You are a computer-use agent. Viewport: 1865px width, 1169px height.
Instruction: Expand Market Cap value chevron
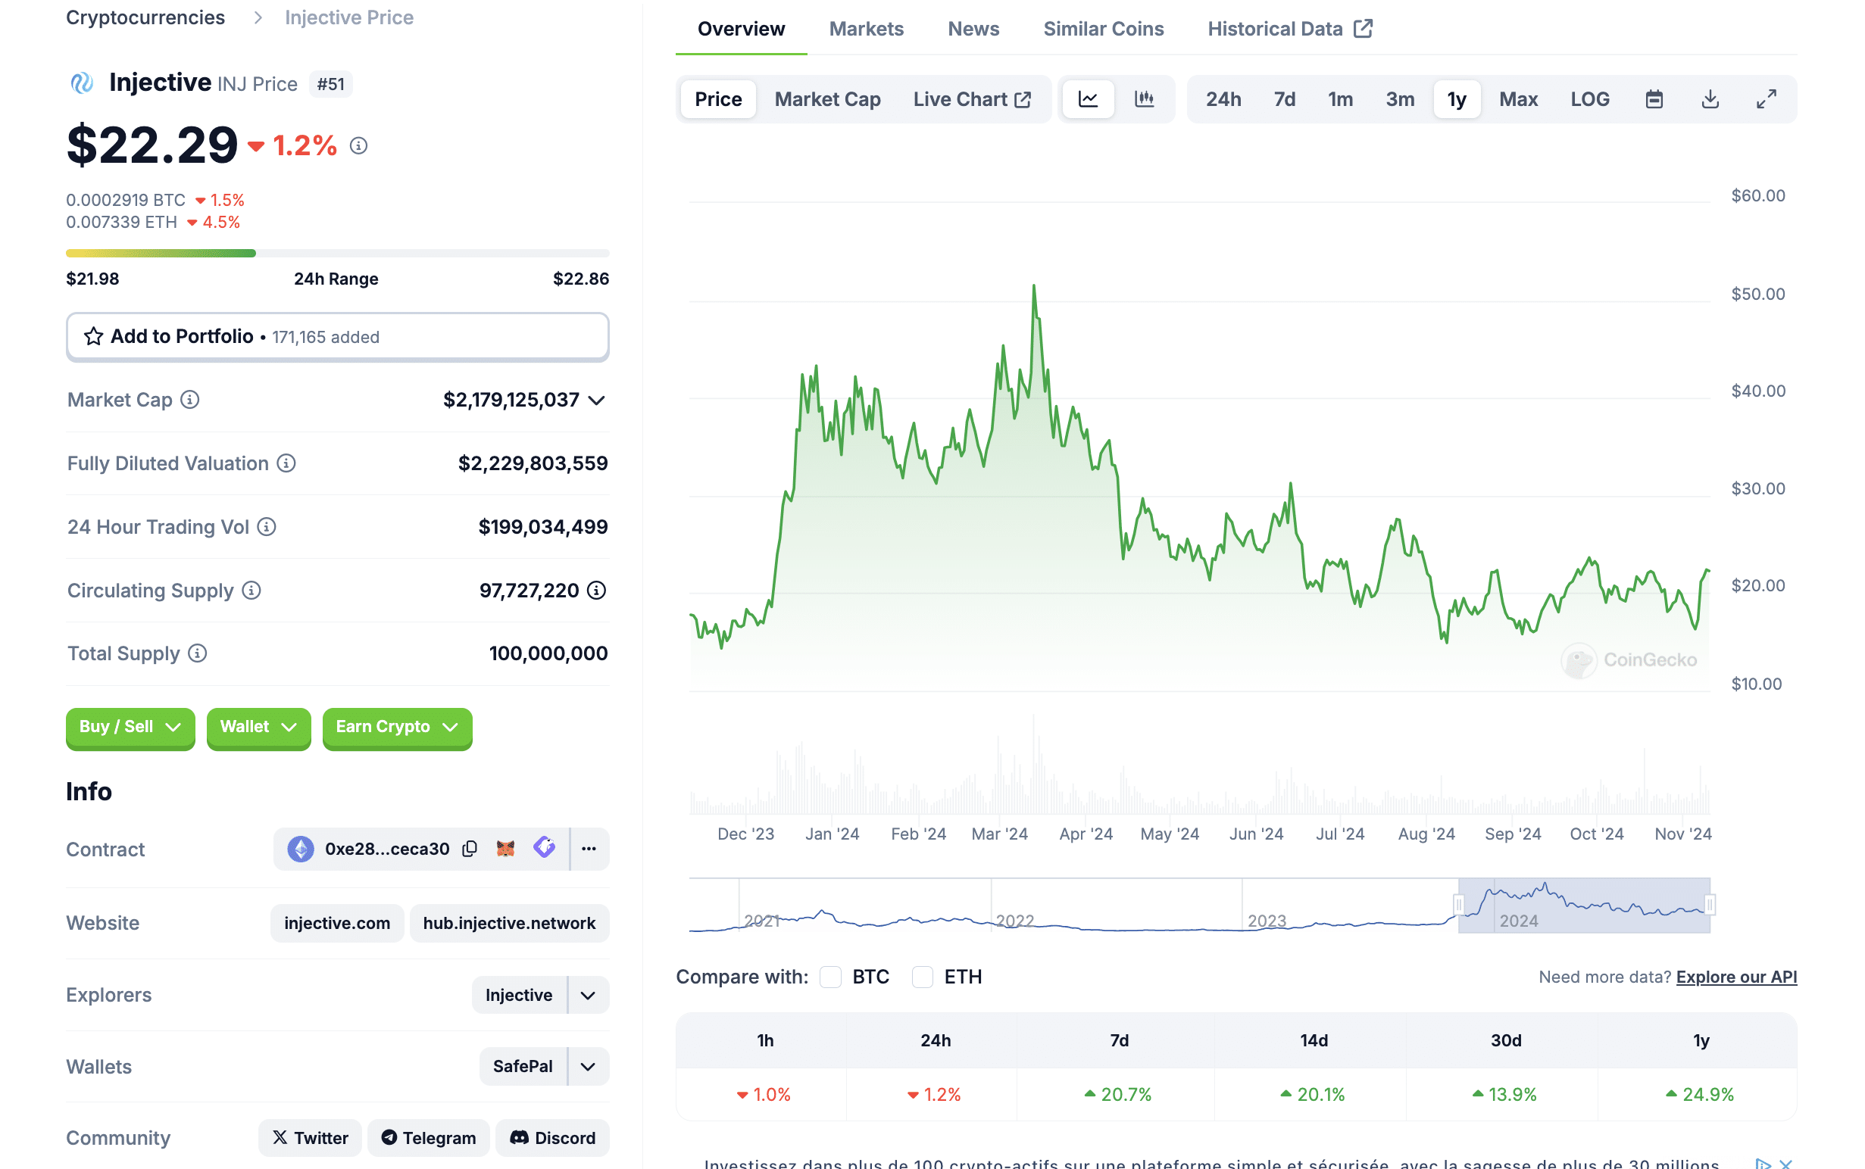pyautogui.click(x=596, y=400)
